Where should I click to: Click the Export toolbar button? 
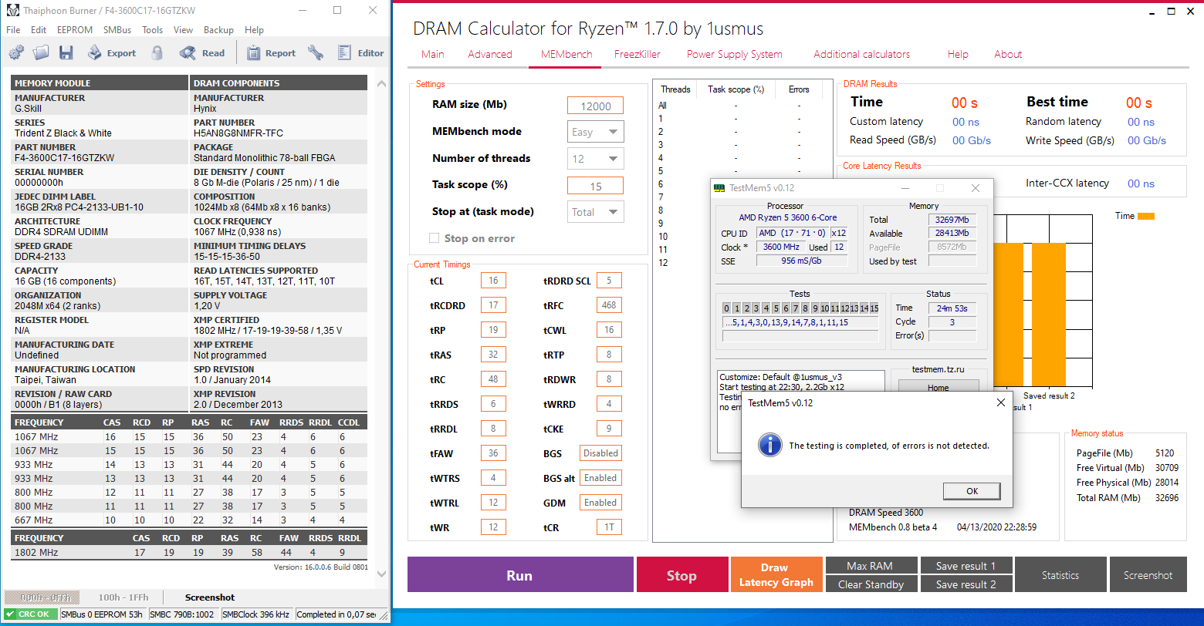click(111, 52)
